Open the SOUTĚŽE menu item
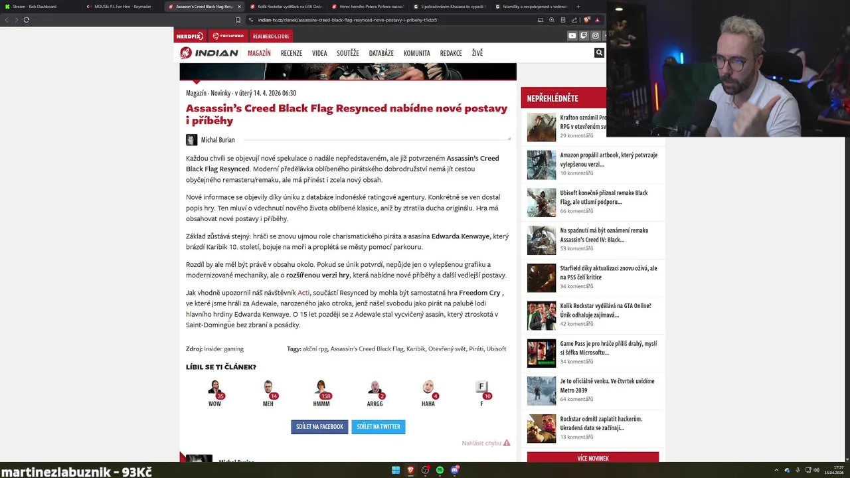Image resolution: width=850 pixels, height=478 pixels. click(347, 53)
